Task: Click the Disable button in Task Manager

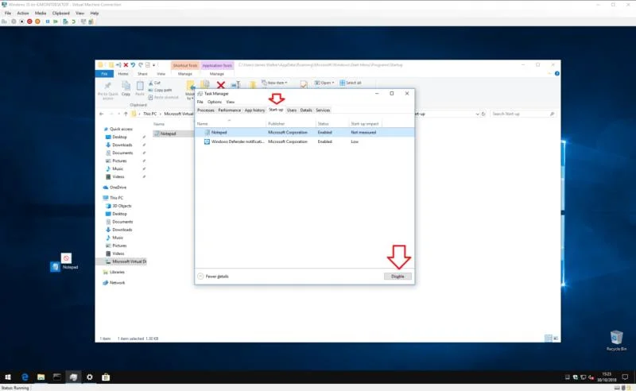Action: [x=397, y=277]
